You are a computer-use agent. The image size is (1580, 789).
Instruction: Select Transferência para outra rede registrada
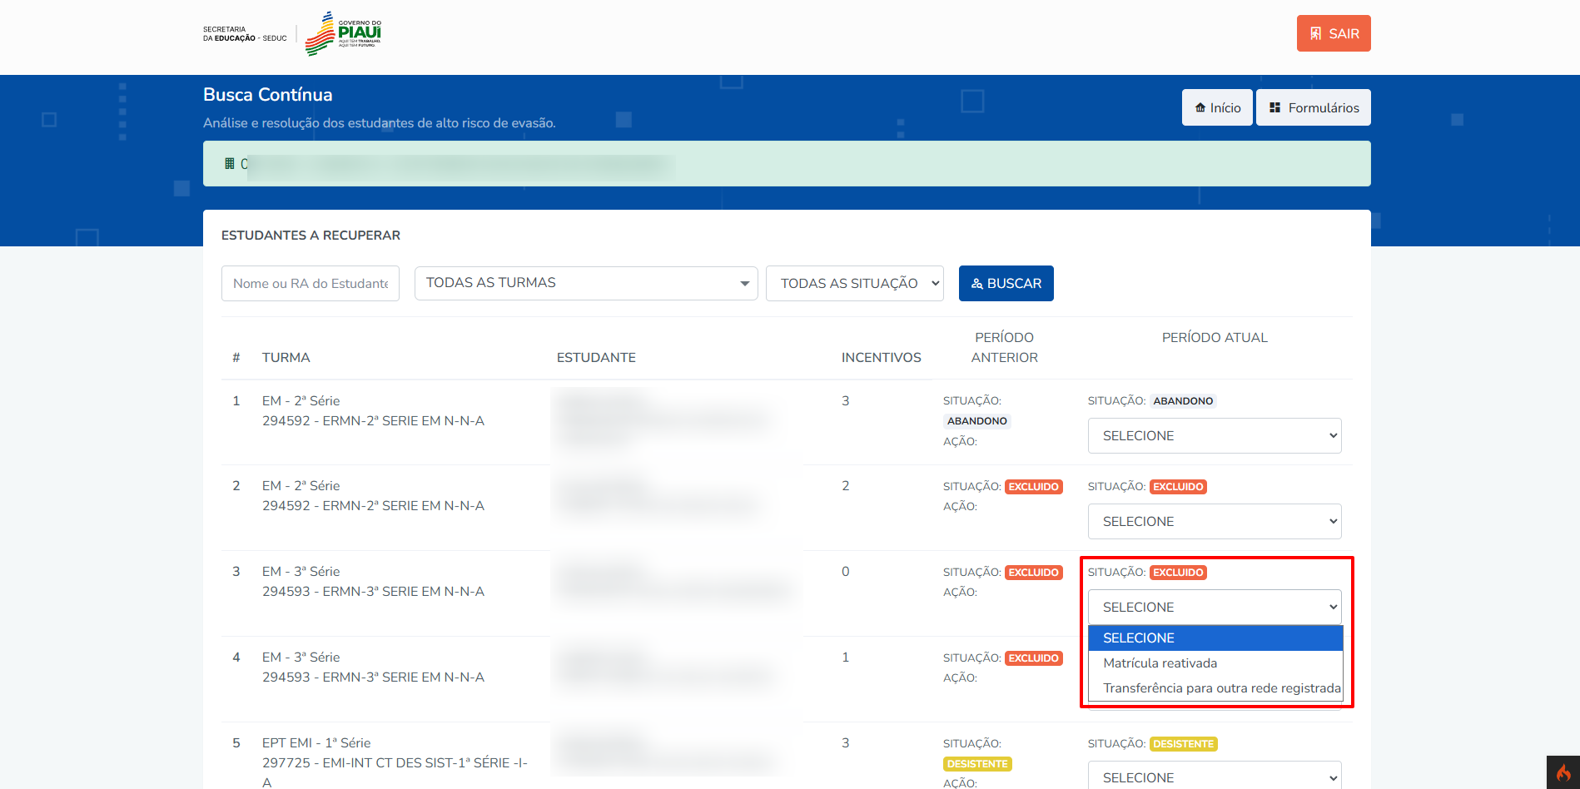1221,688
